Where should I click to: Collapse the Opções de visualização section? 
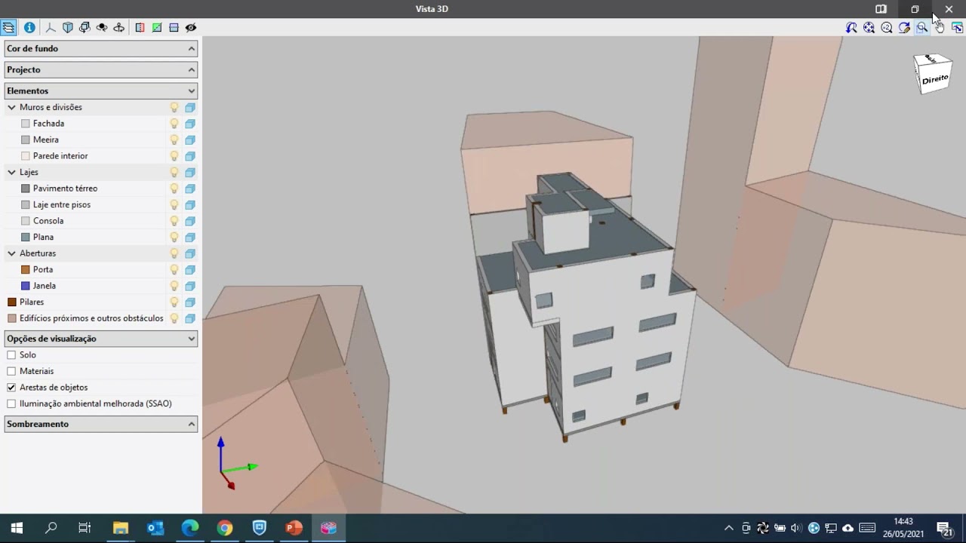(101, 339)
